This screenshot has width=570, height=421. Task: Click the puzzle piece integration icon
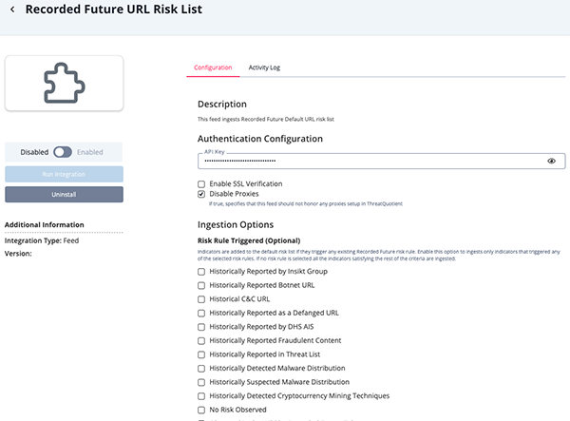[64, 84]
